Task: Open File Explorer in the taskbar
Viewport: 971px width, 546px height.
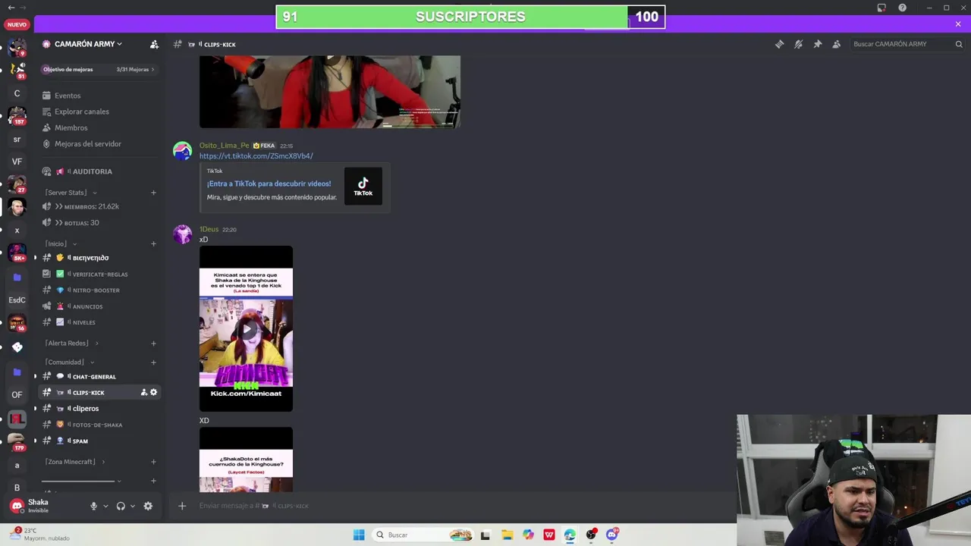Action: (507, 535)
